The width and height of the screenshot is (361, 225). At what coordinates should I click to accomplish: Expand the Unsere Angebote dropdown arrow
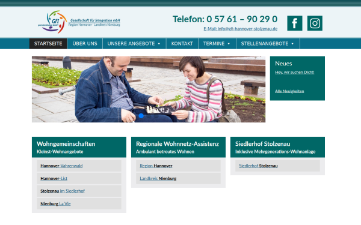159,44
